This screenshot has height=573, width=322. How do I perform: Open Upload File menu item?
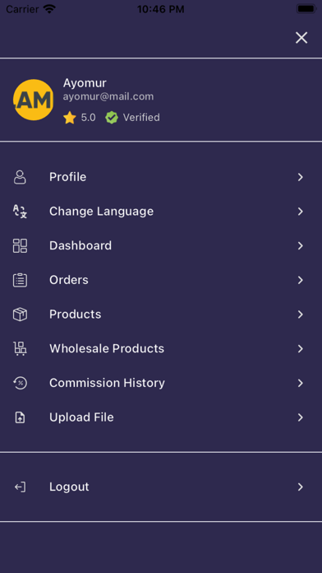click(161, 417)
